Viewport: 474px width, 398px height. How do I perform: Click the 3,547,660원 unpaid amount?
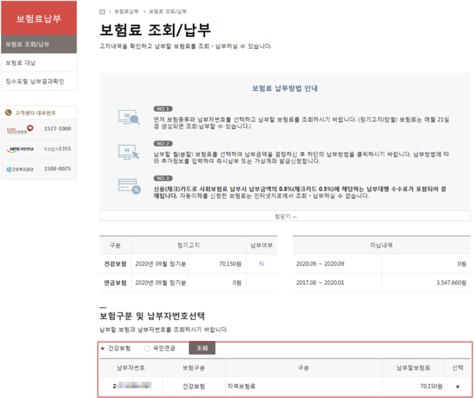coord(451,283)
